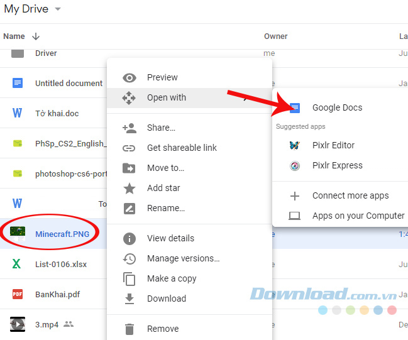Click the Pixlr Editor butterfly icon
The width and height of the screenshot is (408, 340).
(295, 145)
